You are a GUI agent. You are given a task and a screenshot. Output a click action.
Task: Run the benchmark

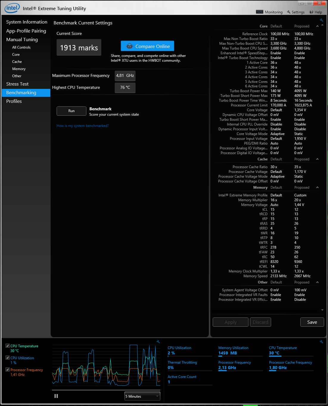pyautogui.click(x=71, y=111)
